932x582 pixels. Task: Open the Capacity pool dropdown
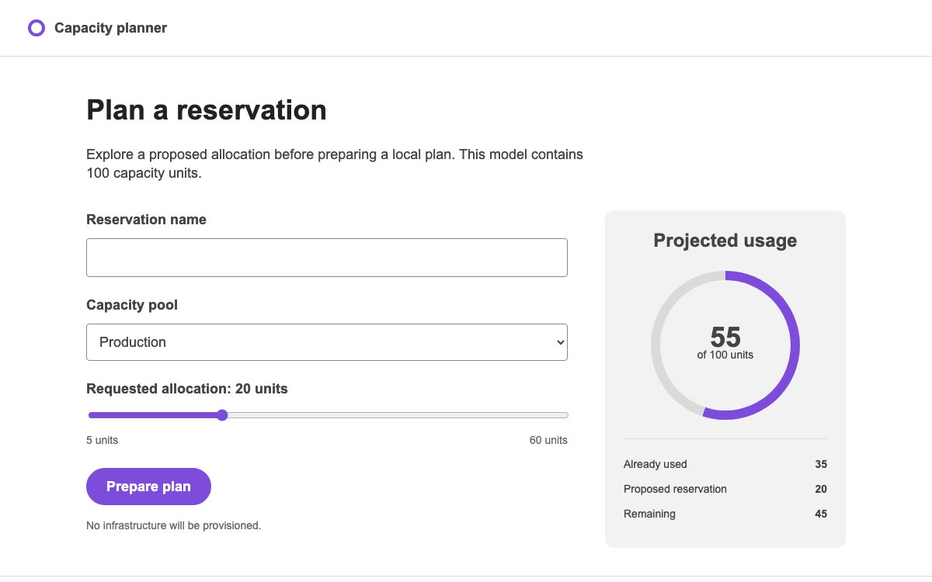point(327,342)
